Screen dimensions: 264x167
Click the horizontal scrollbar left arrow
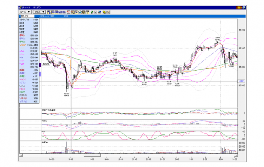[x=21, y=156]
